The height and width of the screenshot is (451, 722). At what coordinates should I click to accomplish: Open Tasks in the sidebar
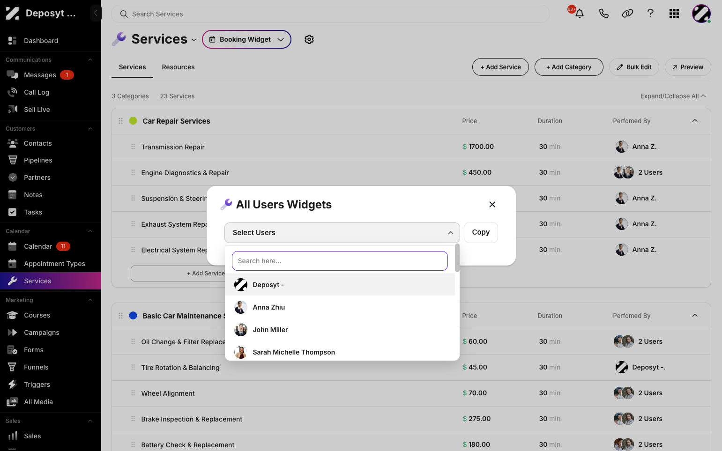(51, 212)
